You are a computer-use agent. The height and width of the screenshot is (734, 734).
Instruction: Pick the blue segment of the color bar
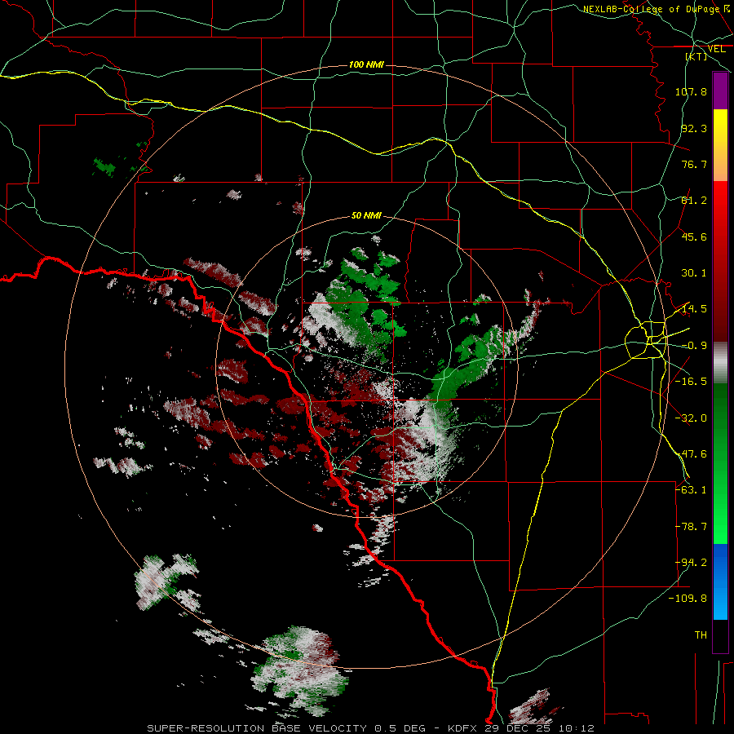click(x=720, y=581)
